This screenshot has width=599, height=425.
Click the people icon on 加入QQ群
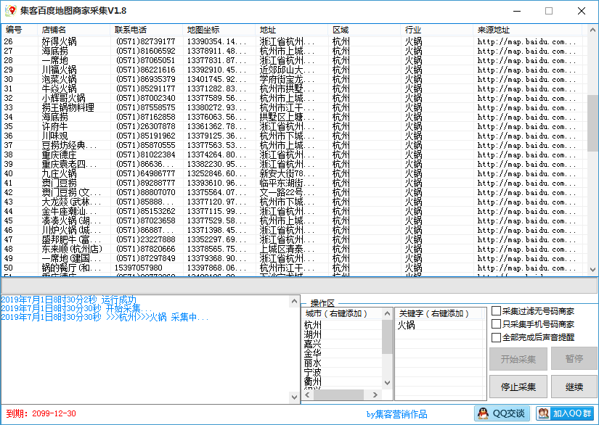point(544,413)
